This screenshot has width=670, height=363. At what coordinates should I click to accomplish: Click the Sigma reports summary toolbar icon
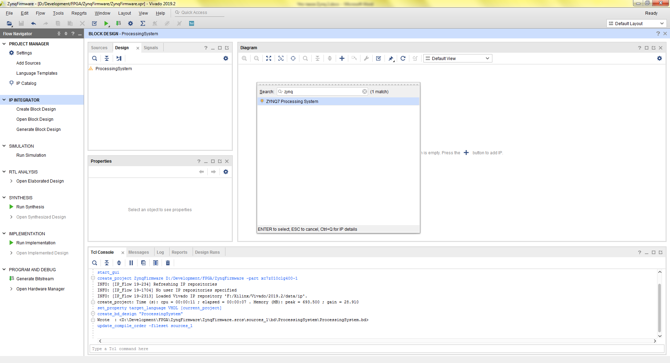point(143,23)
